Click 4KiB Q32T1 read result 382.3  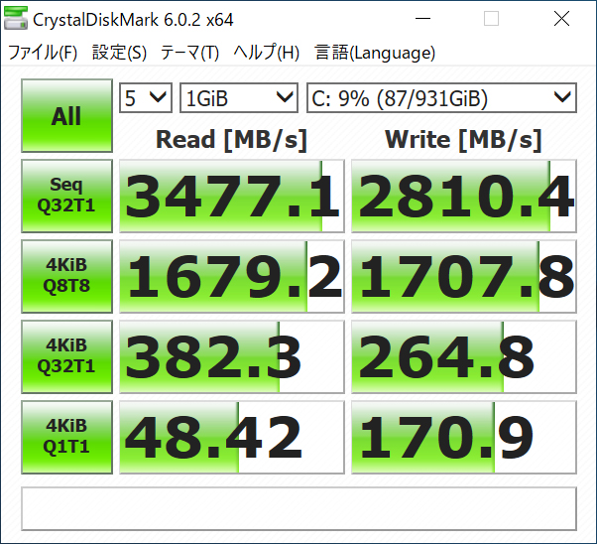pos(232,356)
